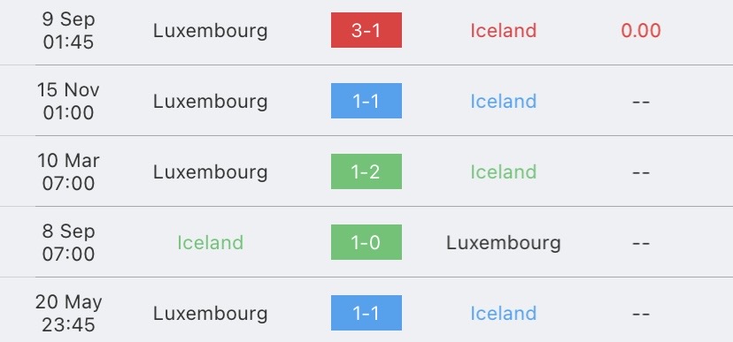Select the 10 Mar 07:00 match date
Screen dimensions: 733x342
tap(68, 171)
